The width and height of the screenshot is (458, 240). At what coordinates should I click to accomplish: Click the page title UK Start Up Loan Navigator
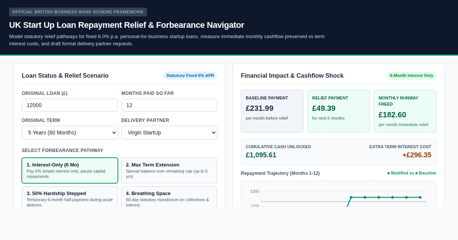click(127, 25)
